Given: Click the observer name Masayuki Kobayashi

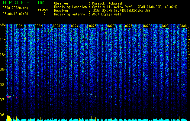Looking at the screenshot, I should tap(108, 3).
